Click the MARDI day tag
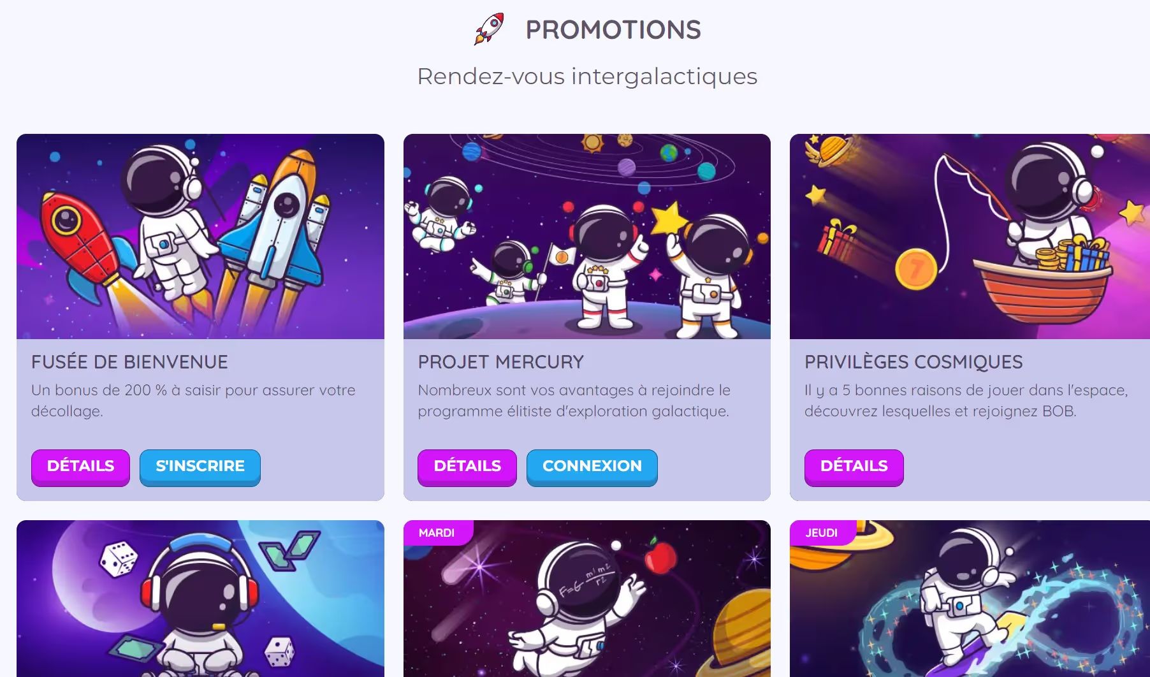The width and height of the screenshot is (1150, 677). (x=437, y=533)
